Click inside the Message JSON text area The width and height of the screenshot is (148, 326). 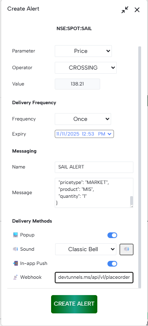click(x=92, y=193)
